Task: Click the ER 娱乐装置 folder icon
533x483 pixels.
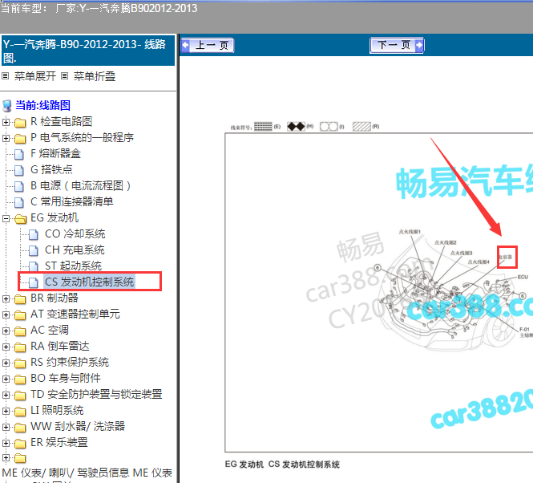Action: coord(20,443)
